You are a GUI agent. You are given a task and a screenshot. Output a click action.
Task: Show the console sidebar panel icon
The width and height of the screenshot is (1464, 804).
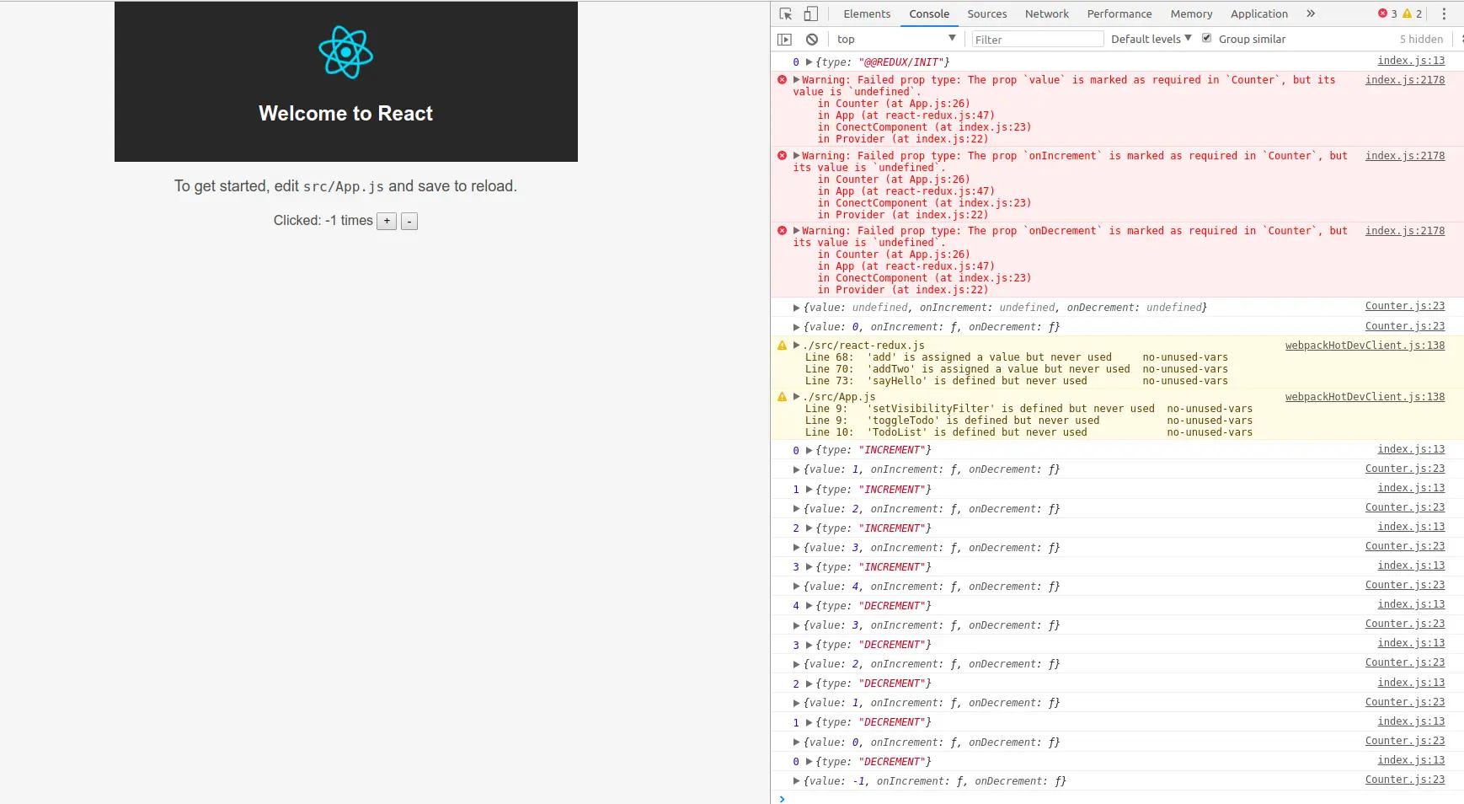(x=784, y=40)
